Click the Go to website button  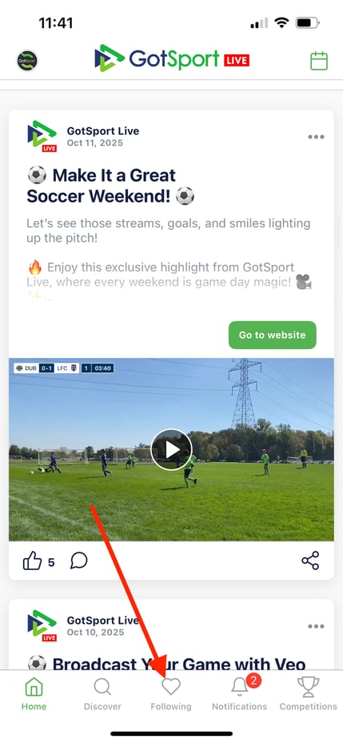pyautogui.click(x=273, y=335)
